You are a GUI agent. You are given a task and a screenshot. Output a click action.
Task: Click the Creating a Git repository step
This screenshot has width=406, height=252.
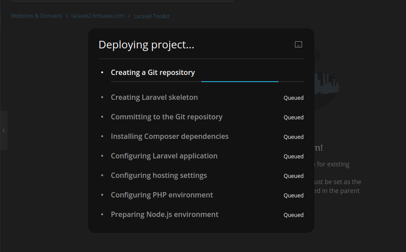click(x=153, y=72)
